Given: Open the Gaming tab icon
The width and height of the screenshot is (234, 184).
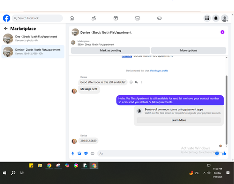Looking at the screenshot, I should (159, 18).
